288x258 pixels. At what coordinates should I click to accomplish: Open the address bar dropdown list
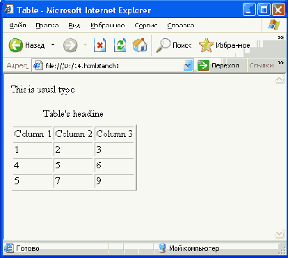tap(188, 65)
